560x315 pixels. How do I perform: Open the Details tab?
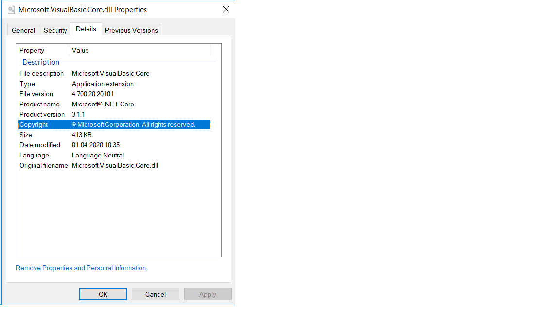(x=86, y=29)
